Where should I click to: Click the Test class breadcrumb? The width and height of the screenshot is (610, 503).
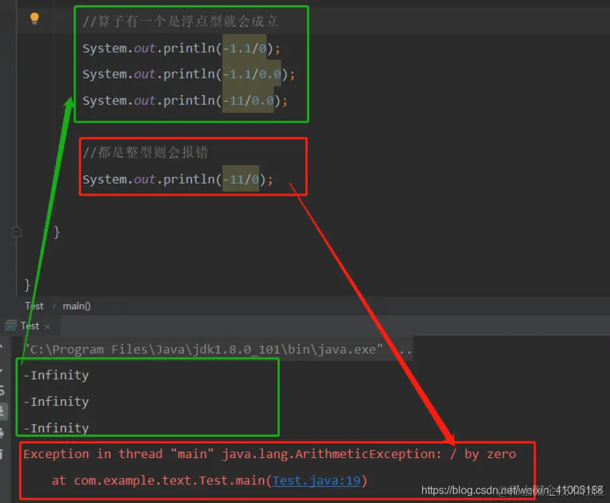click(34, 306)
